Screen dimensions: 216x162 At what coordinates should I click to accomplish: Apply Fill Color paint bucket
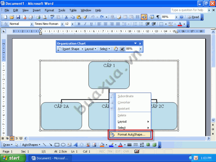pyautogui.click(x=102, y=145)
